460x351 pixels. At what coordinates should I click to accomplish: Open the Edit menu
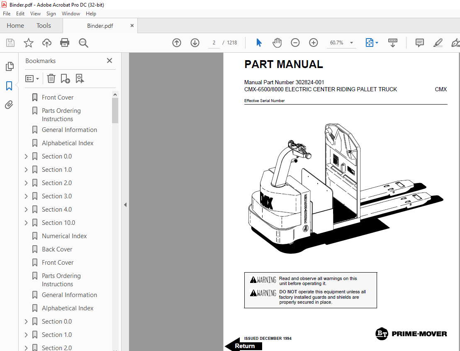click(20, 14)
